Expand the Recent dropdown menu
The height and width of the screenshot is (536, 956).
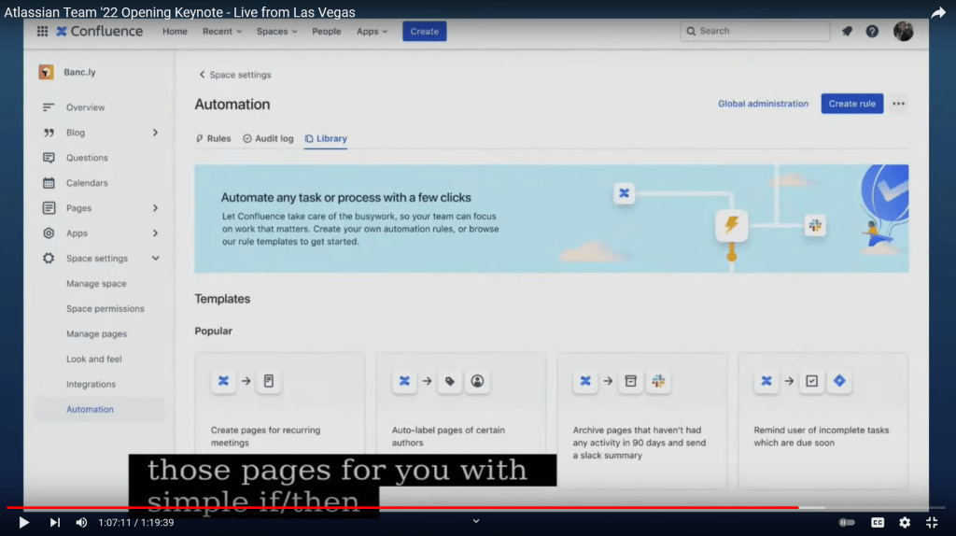(x=222, y=32)
